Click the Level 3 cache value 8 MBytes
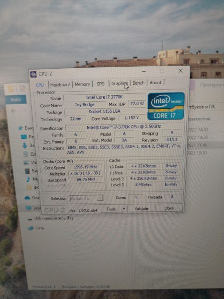224x299 pixels. pos(143,184)
